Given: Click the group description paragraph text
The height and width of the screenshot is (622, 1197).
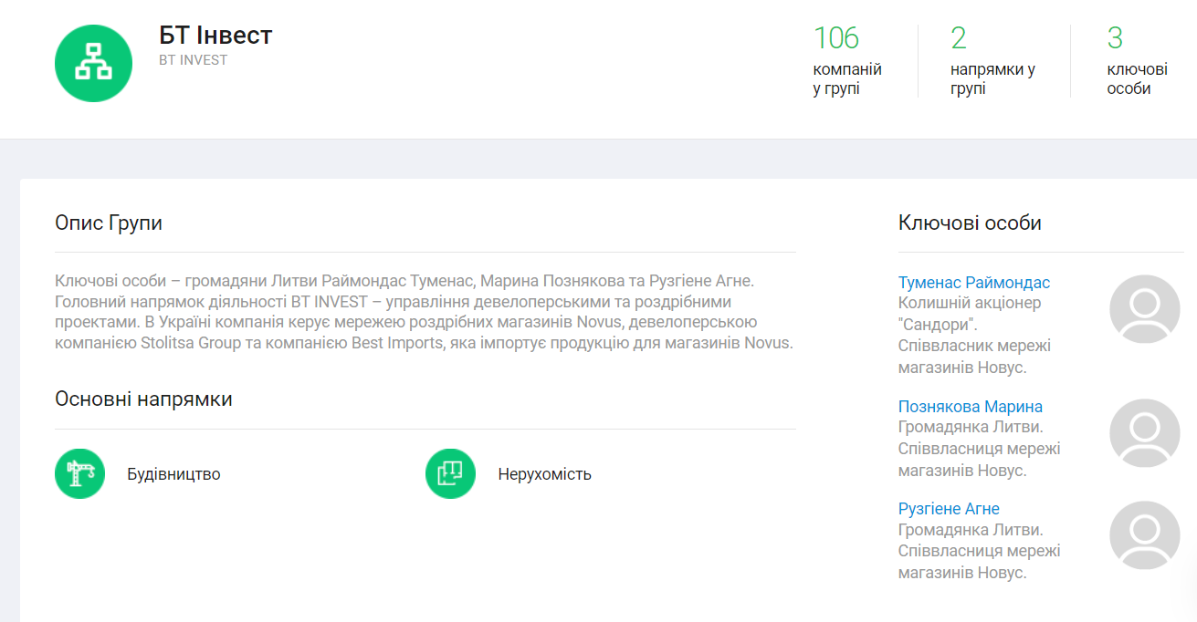Looking at the screenshot, I should tap(424, 312).
